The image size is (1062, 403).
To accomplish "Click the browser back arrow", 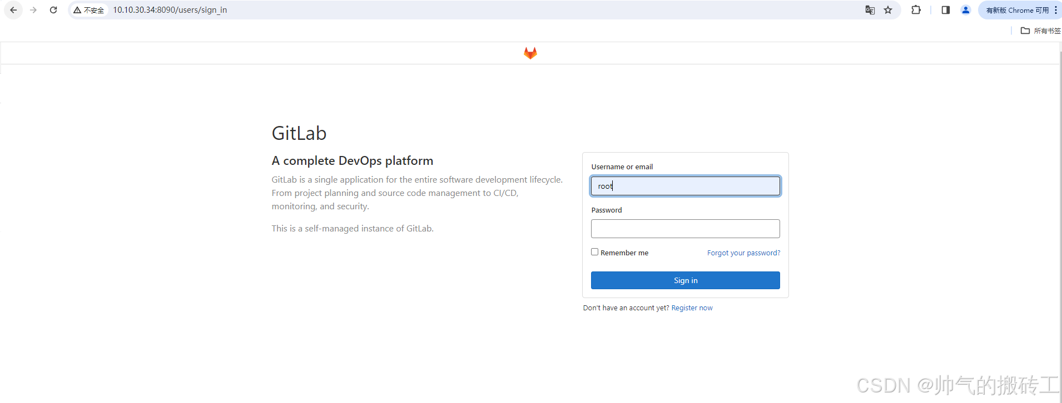I will (13, 10).
